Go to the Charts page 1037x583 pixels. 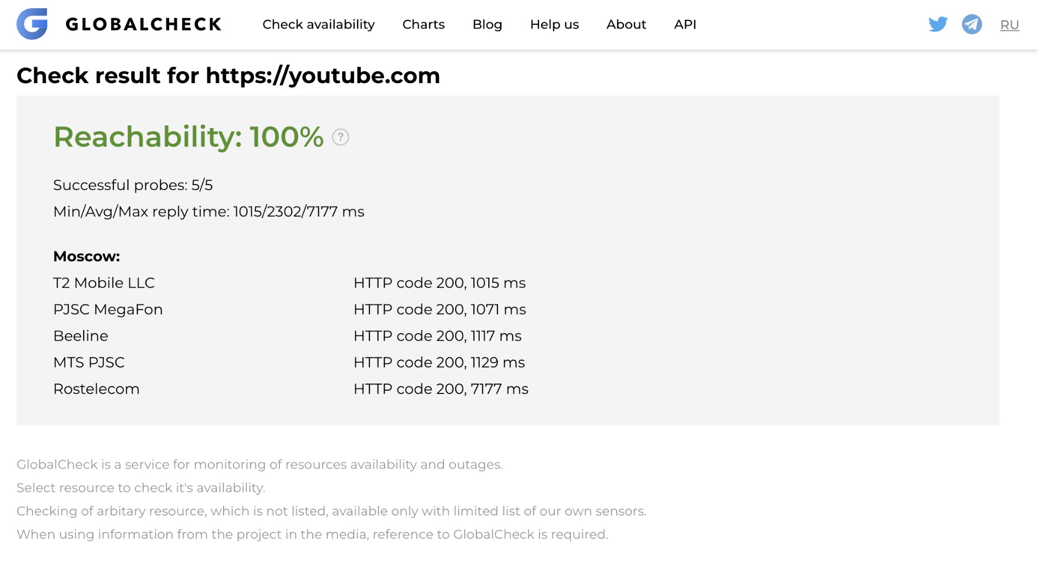coord(423,24)
